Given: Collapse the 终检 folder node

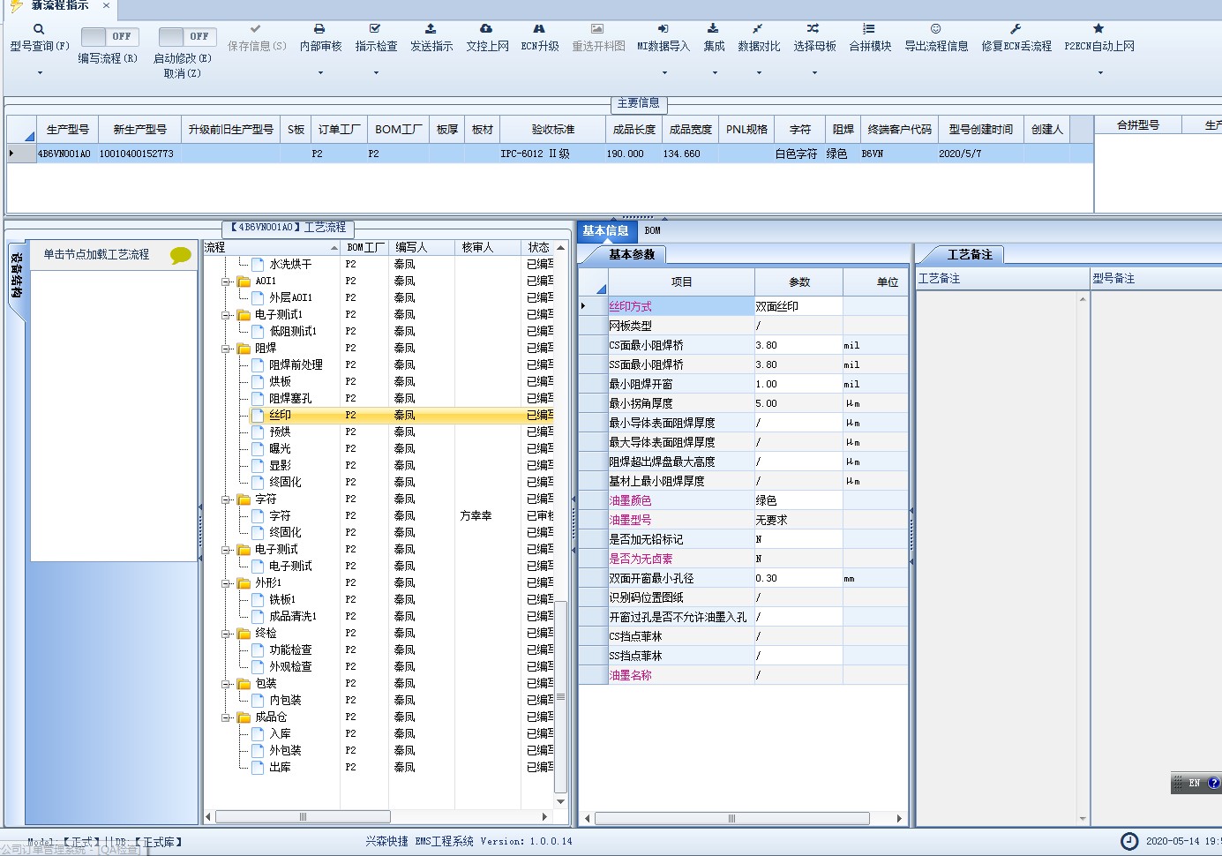Looking at the screenshot, I should [x=227, y=634].
